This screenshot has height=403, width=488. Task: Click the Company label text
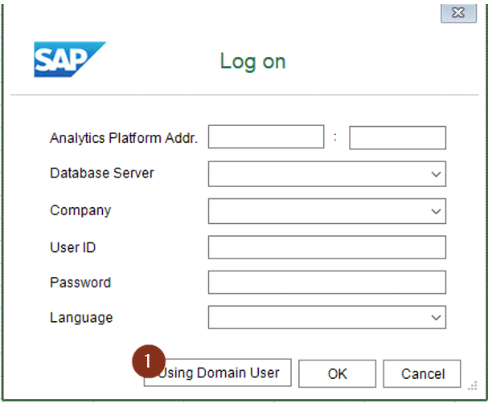tap(80, 211)
